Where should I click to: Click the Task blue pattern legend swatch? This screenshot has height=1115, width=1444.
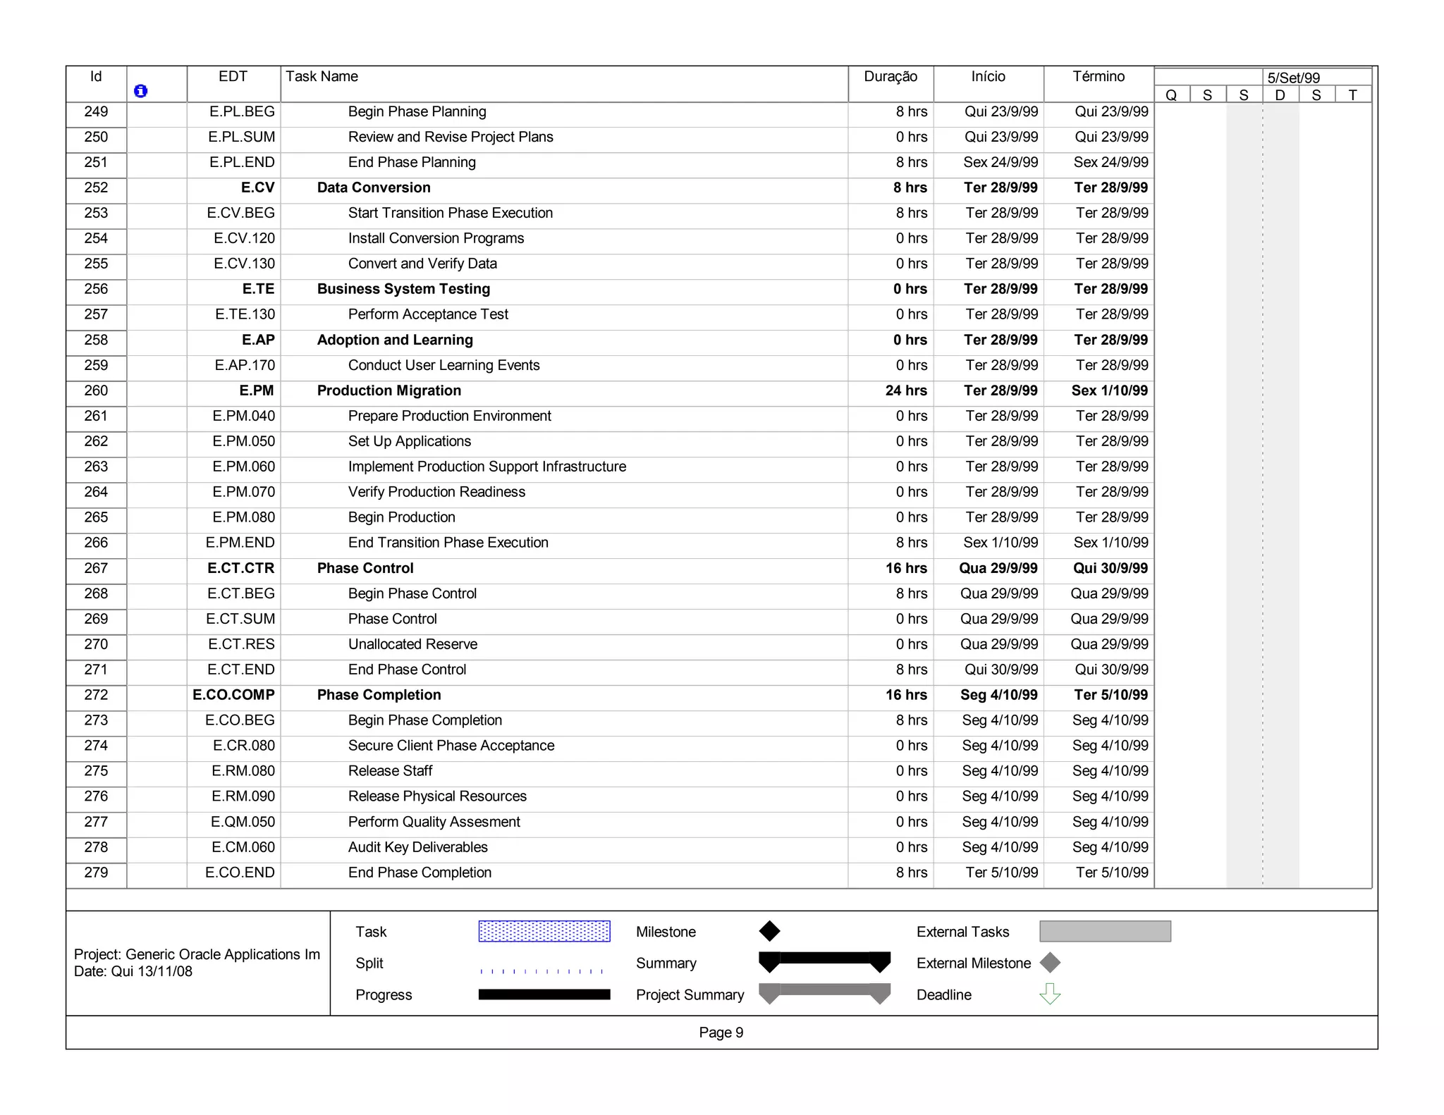[x=544, y=931]
